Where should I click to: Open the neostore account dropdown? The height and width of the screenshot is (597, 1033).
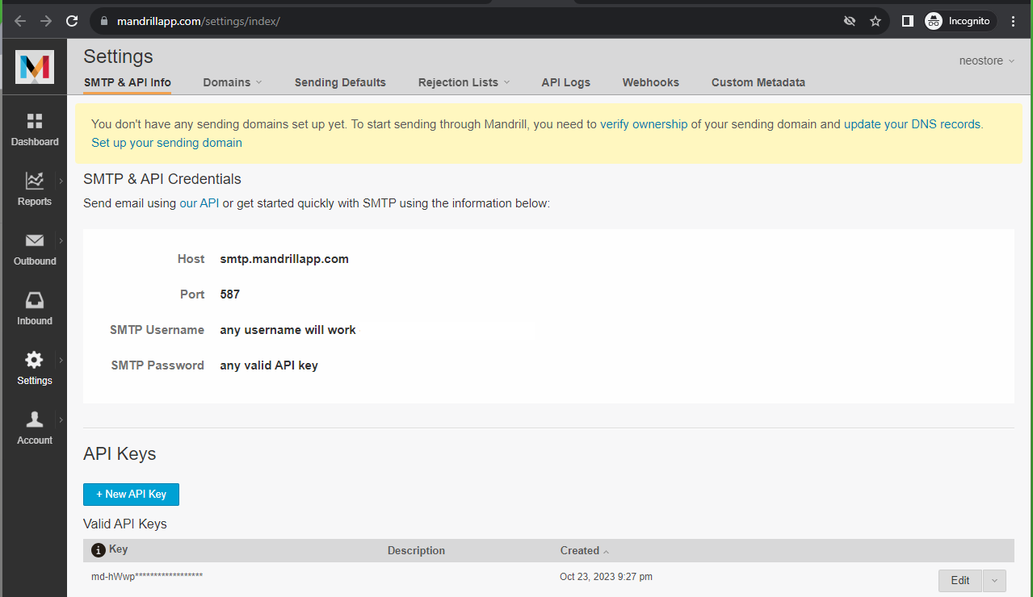(x=986, y=61)
